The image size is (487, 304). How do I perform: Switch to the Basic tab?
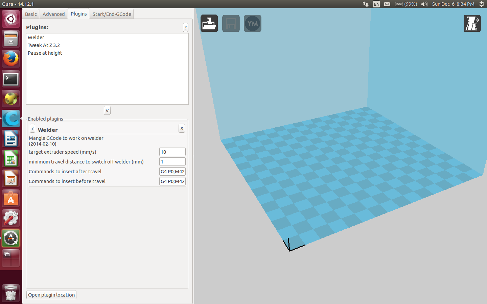31,14
